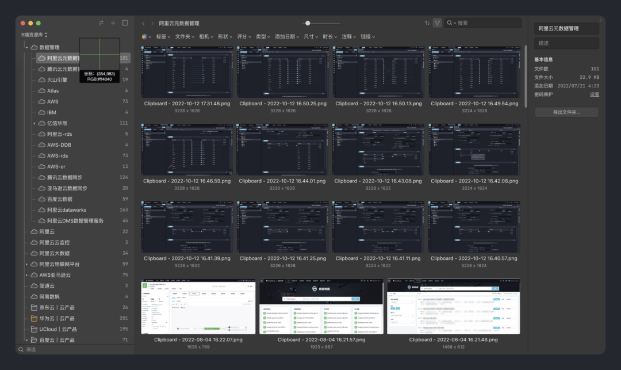Select thumbnail Clipboard 2022-10-12 16.44.01.png

point(282,150)
